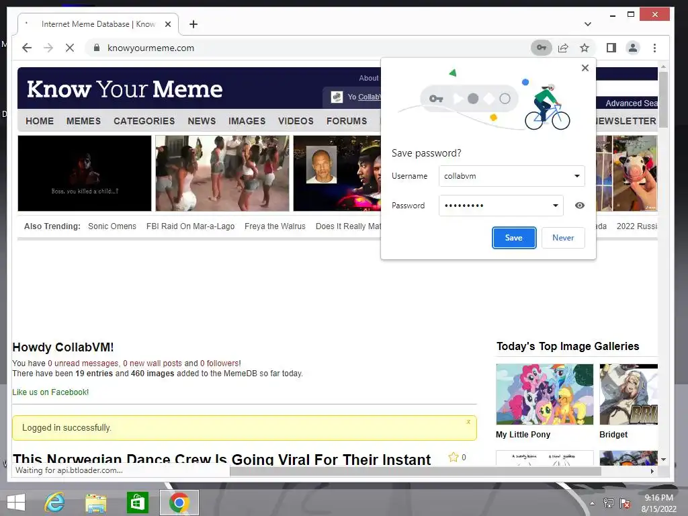Open the CATEGORIES menu item

144,121
